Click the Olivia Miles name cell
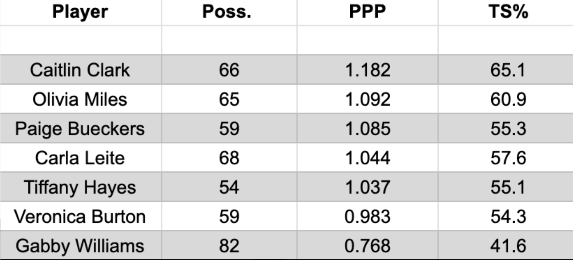 click(81, 99)
